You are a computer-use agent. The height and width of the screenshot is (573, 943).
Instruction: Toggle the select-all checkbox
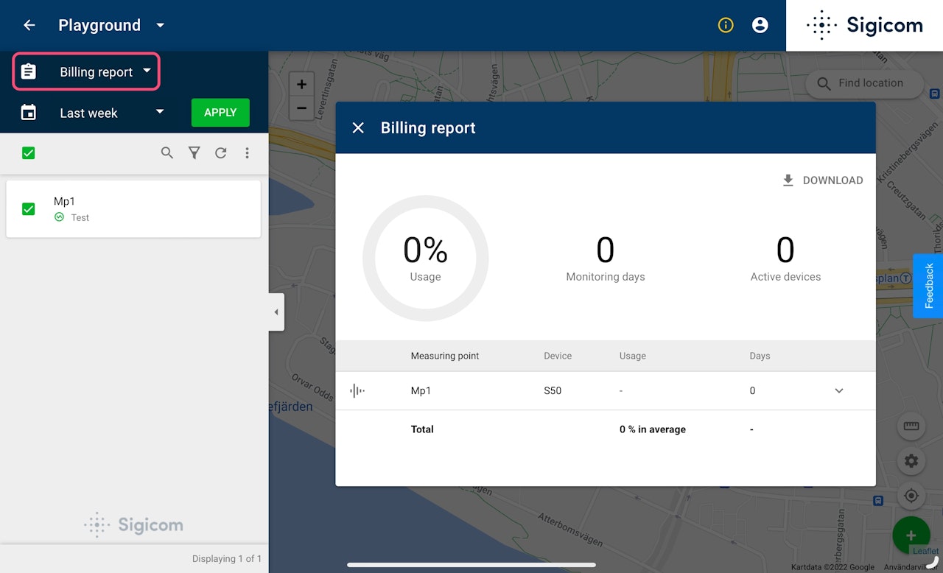(29, 153)
